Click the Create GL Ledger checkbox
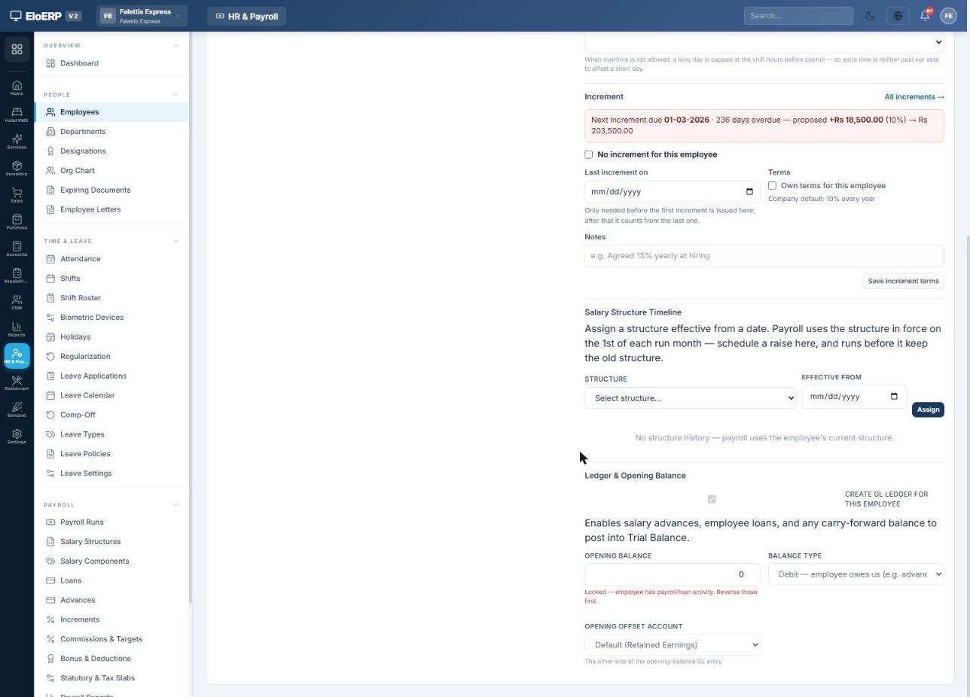Viewport: 970px width, 697px height. (712, 499)
